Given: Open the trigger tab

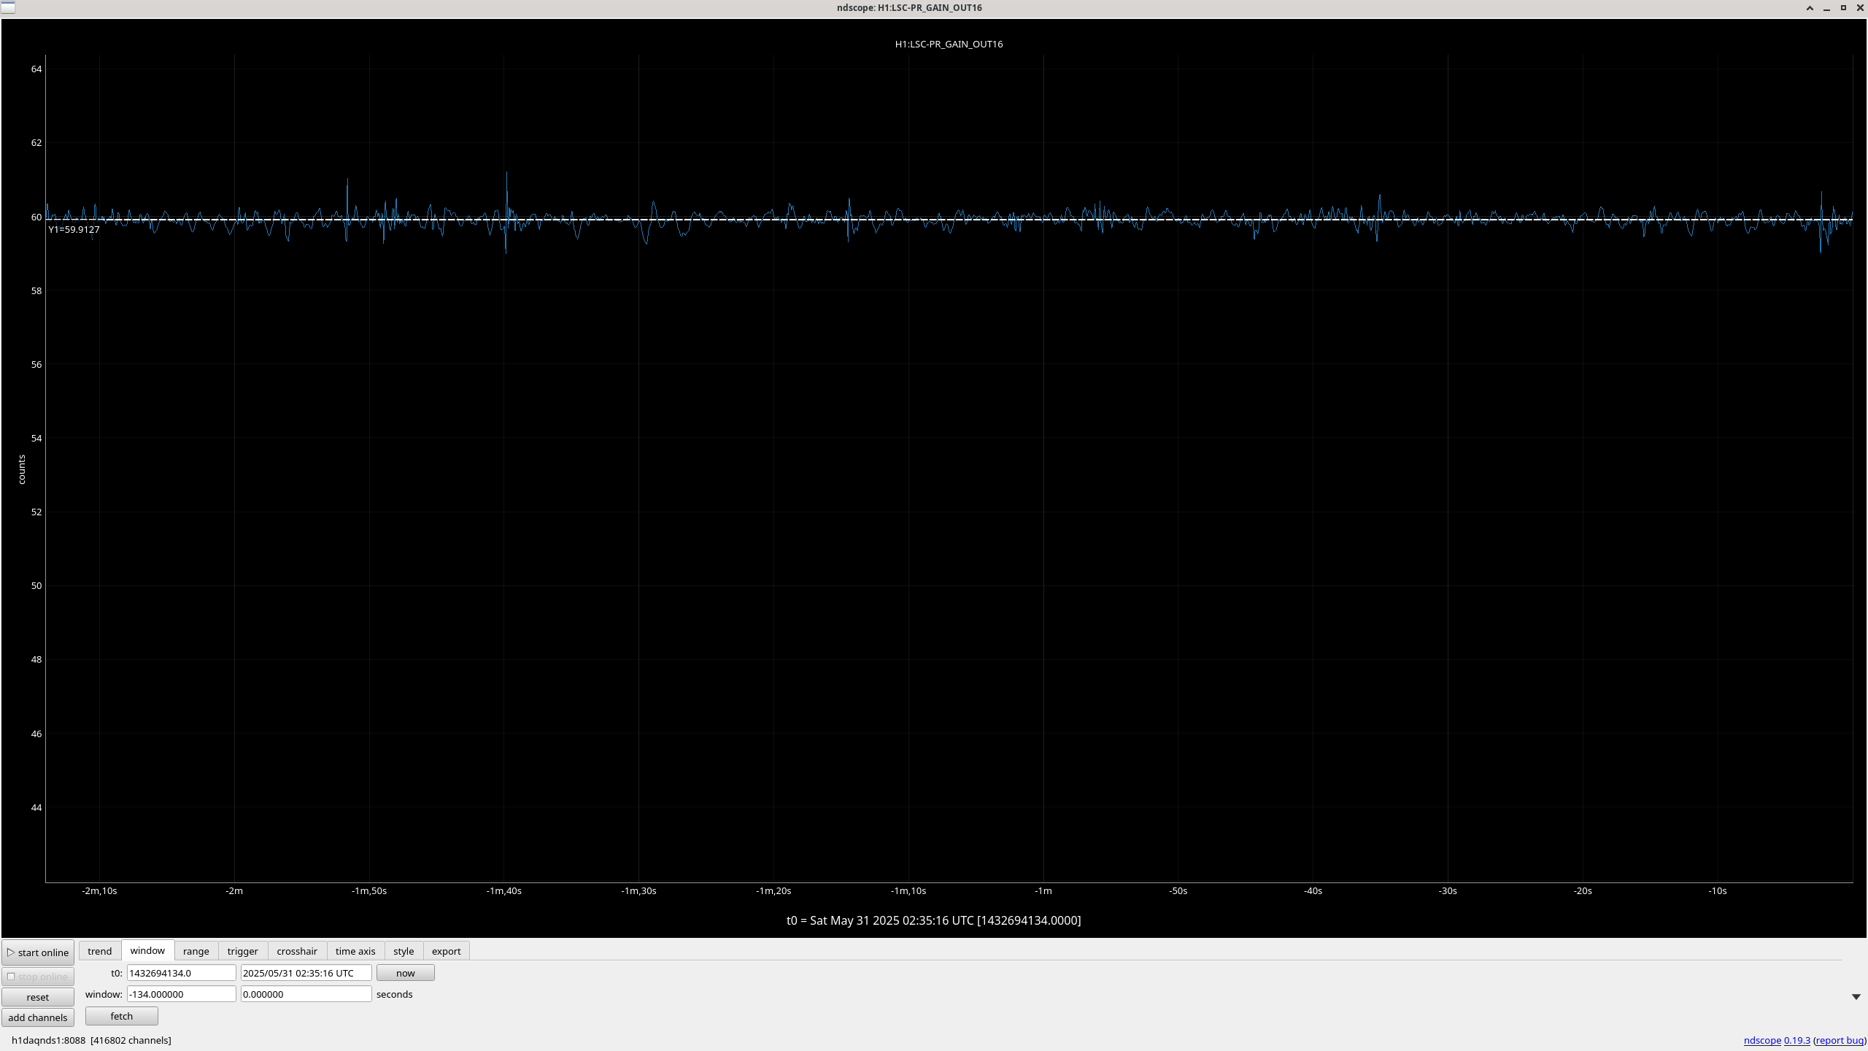Looking at the screenshot, I should click(243, 951).
